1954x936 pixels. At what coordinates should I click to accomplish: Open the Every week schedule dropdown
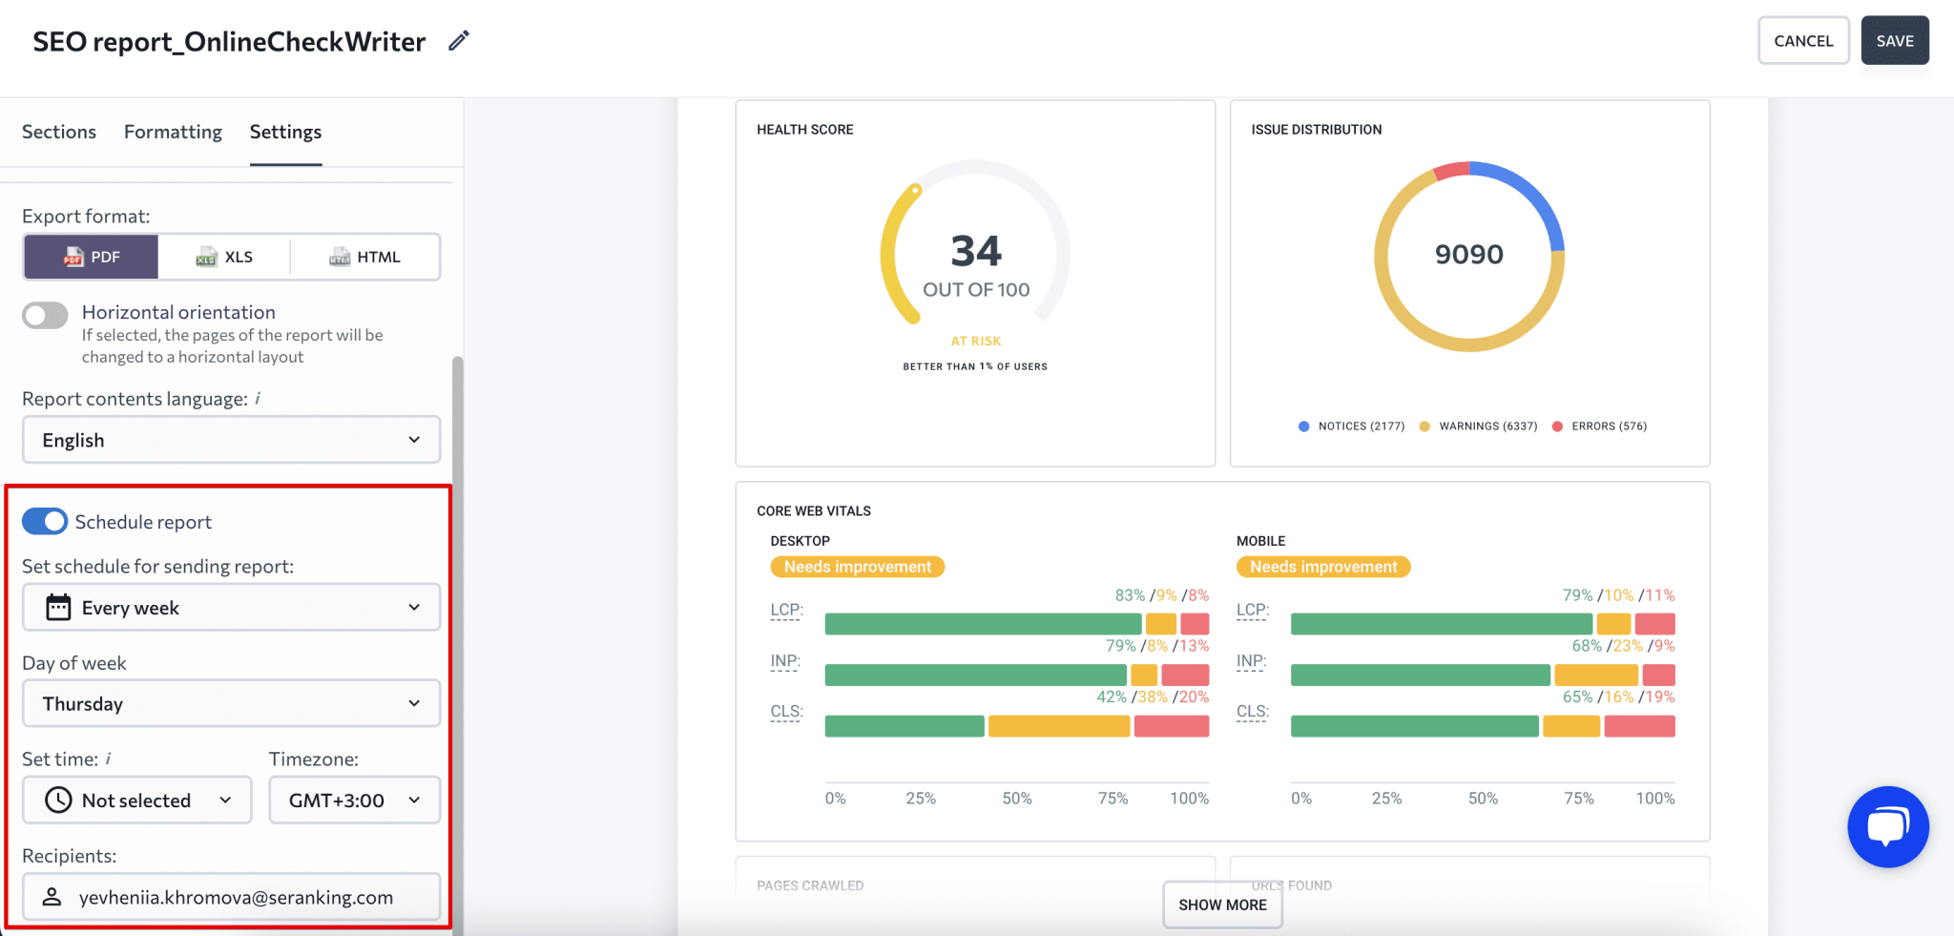(x=232, y=608)
